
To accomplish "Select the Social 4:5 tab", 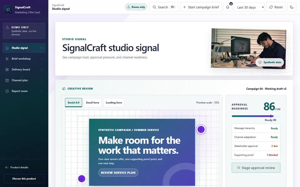I will (73, 103).
